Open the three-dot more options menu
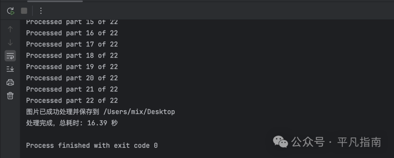The width and height of the screenshot is (394, 158). 41,11
